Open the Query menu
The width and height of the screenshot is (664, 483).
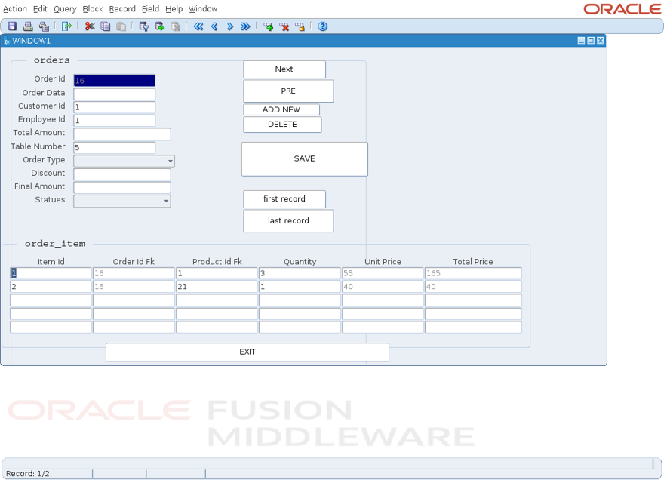[x=65, y=8]
